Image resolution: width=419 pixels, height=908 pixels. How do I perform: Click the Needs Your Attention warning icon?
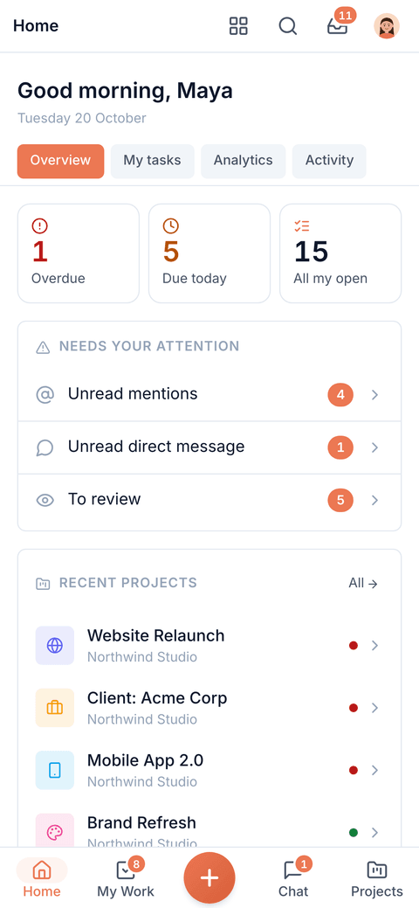coord(43,347)
